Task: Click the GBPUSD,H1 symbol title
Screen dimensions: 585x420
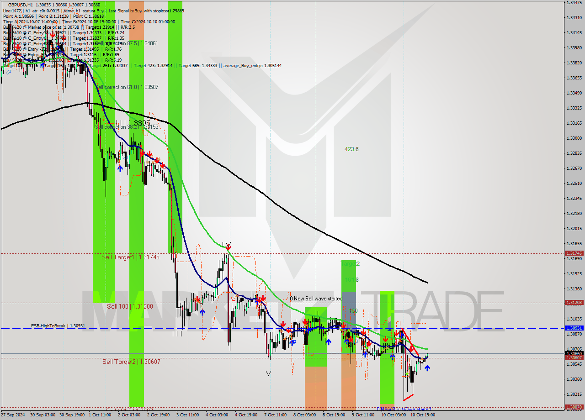Action: pyautogui.click(x=20, y=5)
